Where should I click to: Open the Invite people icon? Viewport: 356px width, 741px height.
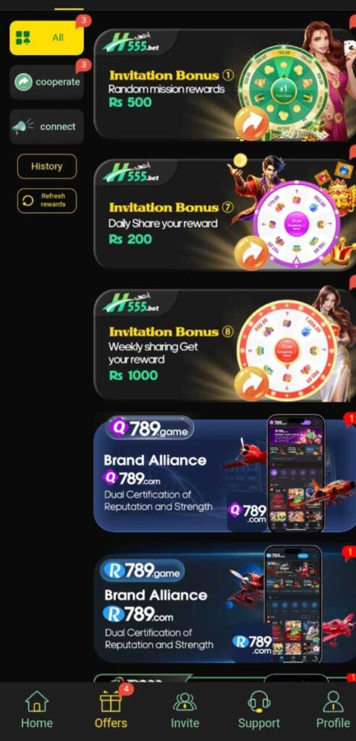[185, 702]
